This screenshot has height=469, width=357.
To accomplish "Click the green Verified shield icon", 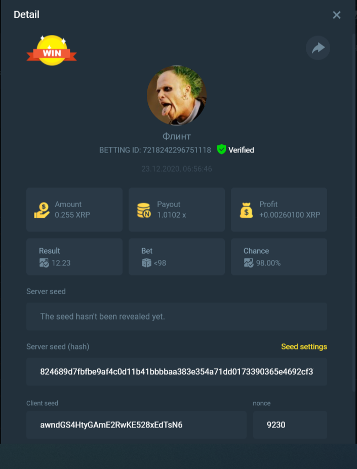I will (x=221, y=149).
